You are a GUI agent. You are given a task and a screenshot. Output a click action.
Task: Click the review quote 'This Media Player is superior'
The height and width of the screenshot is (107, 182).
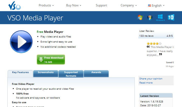[x=160, y=51]
